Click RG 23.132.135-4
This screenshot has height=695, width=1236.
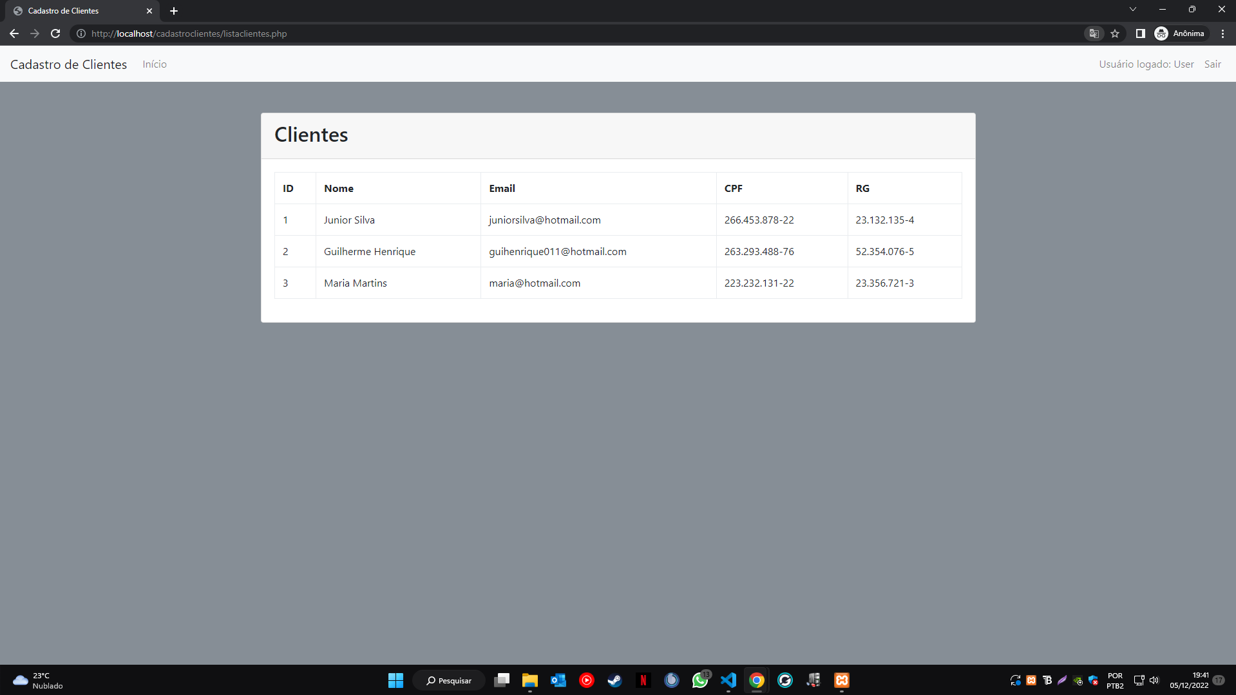[x=884, y=220]
